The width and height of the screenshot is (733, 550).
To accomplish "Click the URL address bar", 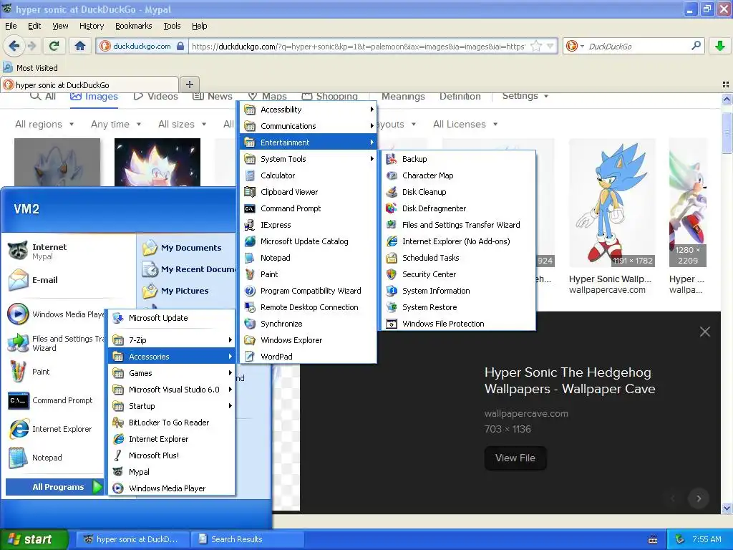I will 358,46.
